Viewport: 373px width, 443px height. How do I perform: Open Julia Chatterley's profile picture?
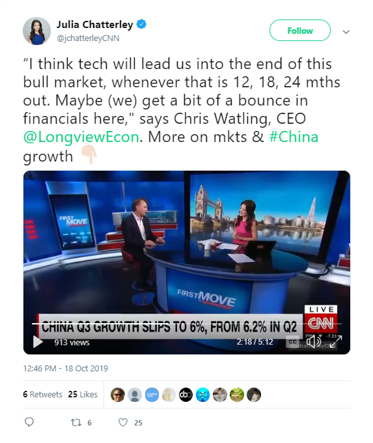tap(36, 31)
